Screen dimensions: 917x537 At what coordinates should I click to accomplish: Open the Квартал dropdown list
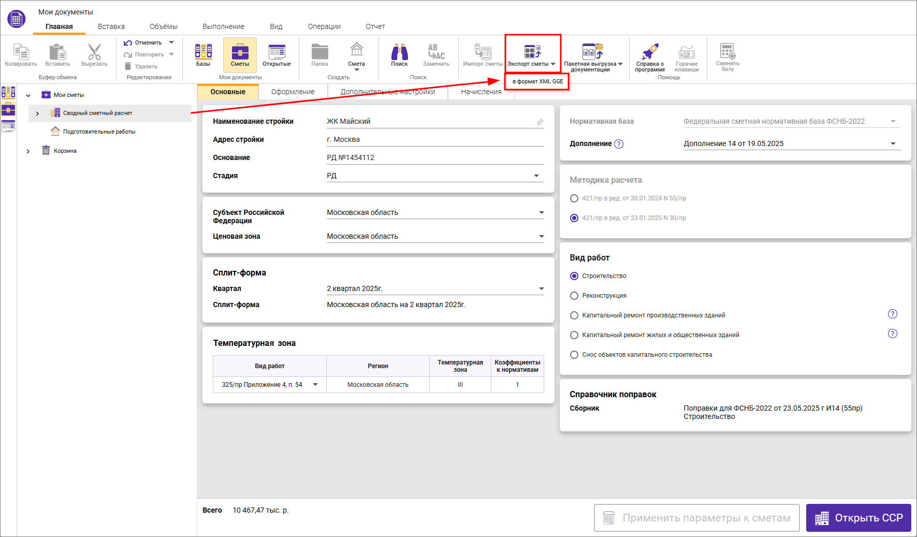pos(541,289)
